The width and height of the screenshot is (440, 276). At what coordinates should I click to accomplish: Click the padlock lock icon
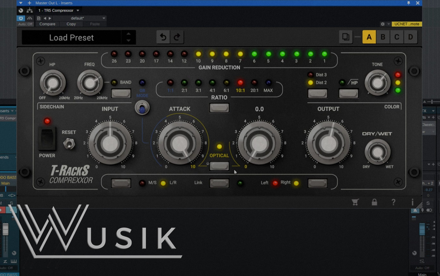374,202
